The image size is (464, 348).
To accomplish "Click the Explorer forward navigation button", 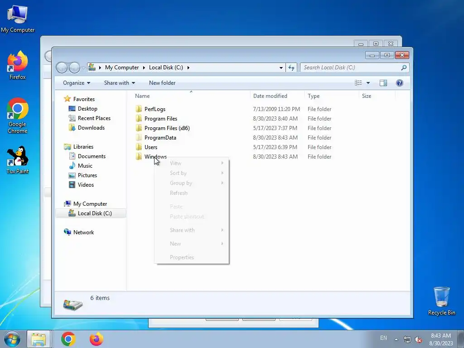I will pos(74,68).
